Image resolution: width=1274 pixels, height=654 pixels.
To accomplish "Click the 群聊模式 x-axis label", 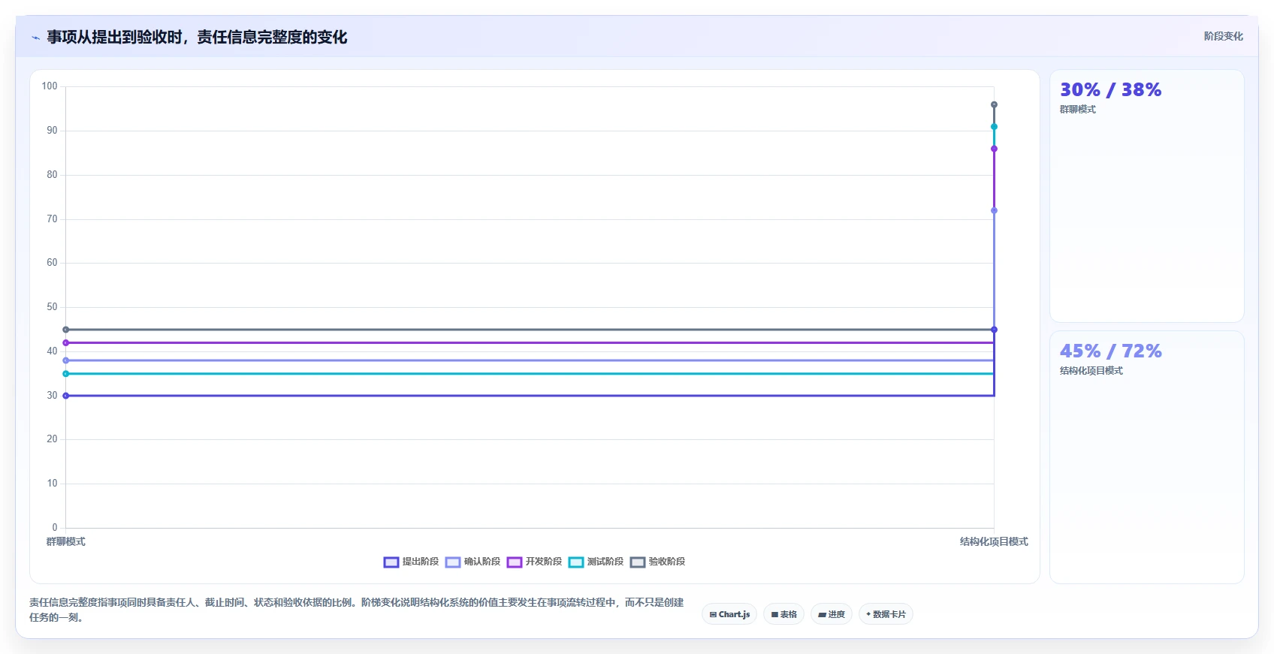I will point(65,541).
